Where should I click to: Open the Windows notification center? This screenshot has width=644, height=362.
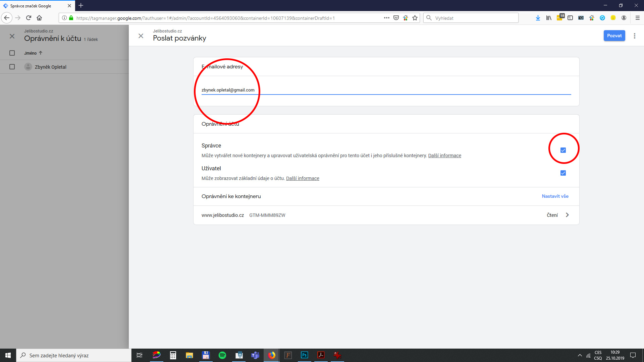(633, 355)
